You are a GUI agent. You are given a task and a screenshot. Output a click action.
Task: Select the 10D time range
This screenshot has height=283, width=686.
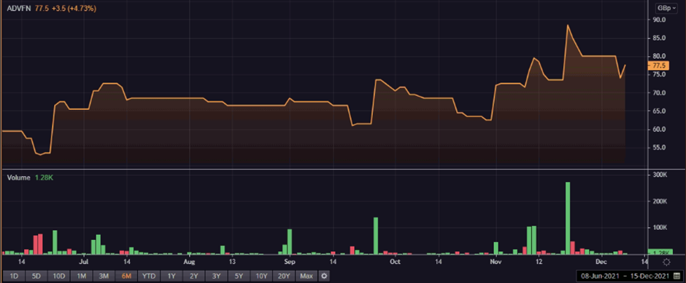(x=59, y=276)
